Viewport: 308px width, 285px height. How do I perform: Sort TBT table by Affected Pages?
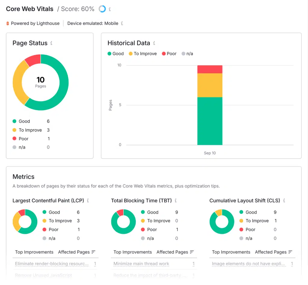click(x=192, y=252)
